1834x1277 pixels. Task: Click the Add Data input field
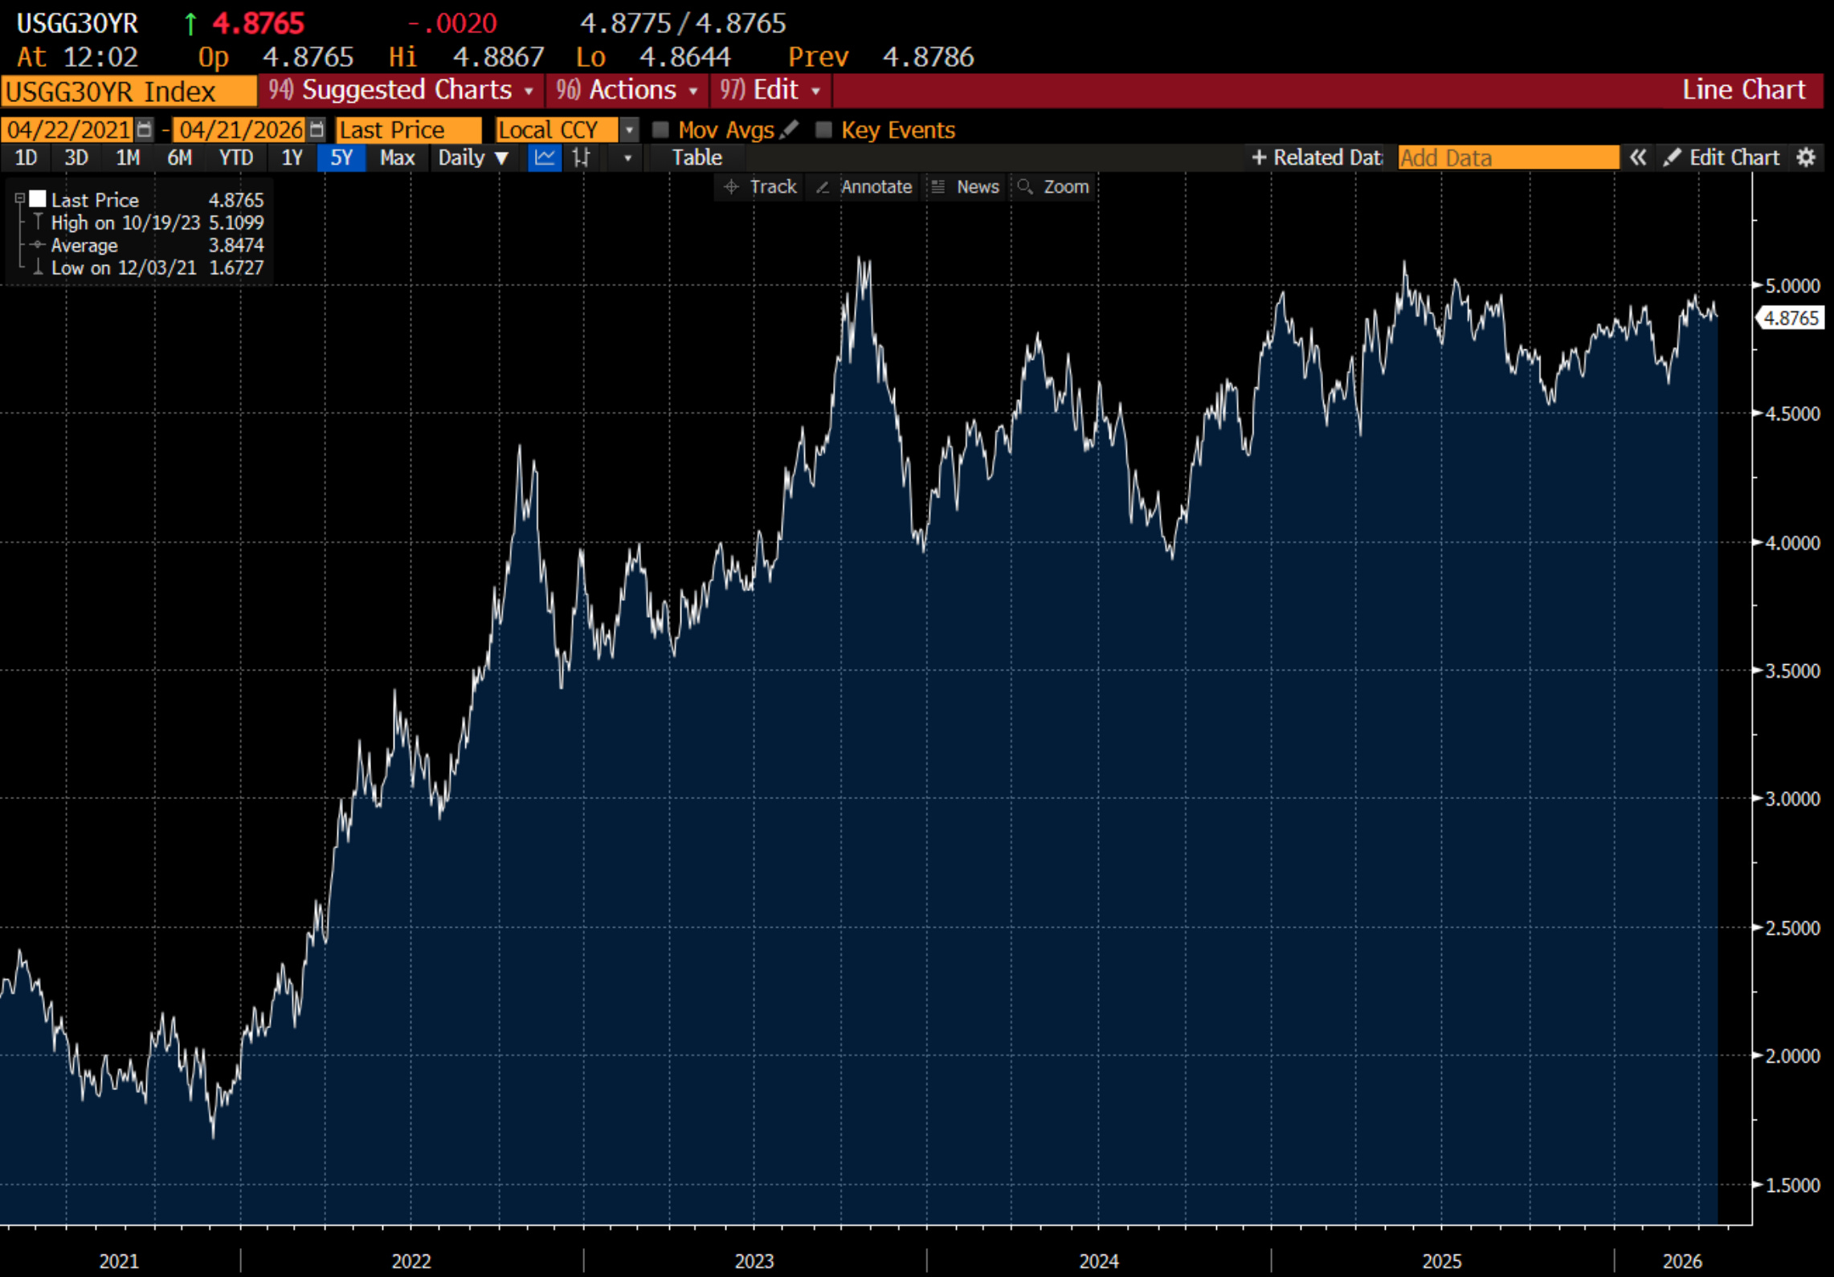tap(1508, 157)
